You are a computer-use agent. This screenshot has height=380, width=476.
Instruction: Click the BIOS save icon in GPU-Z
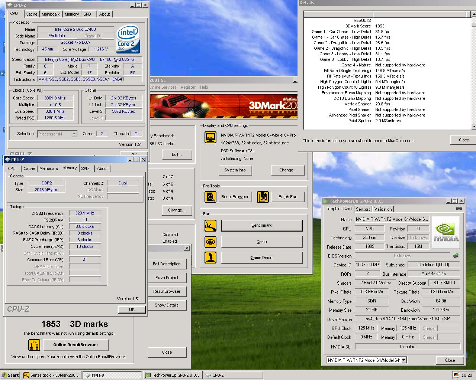click(x=456, y=255)
